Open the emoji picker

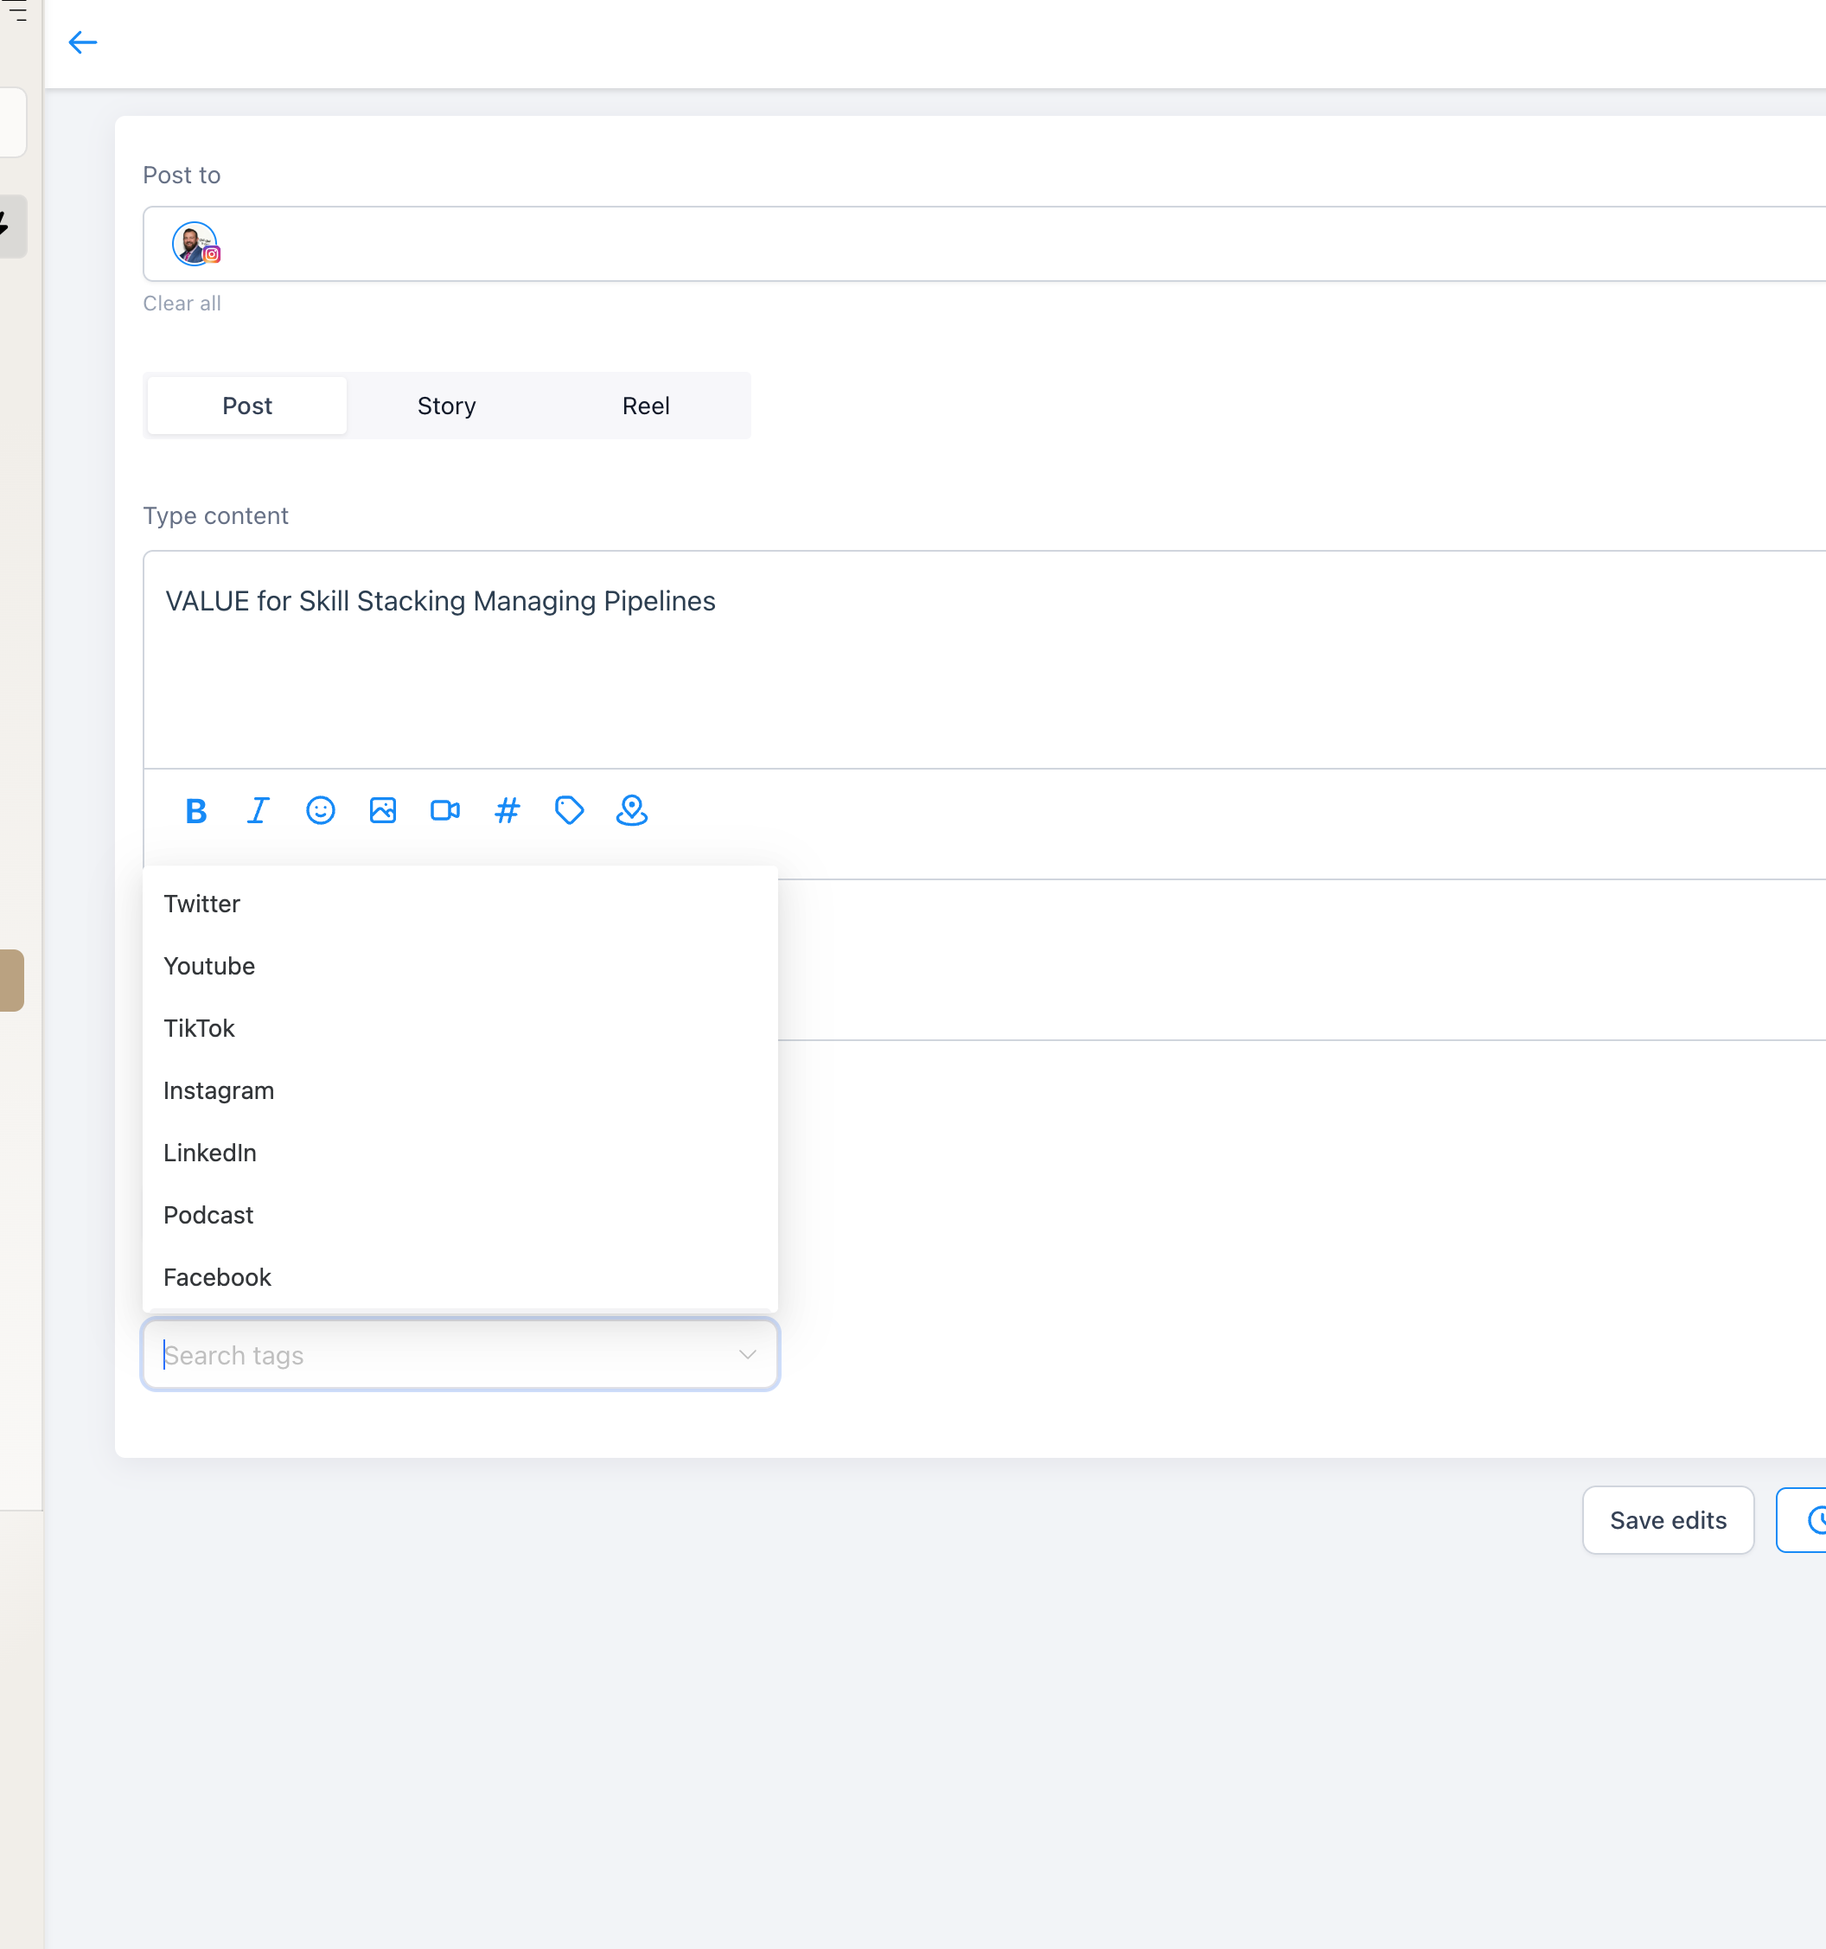[321, 811]
